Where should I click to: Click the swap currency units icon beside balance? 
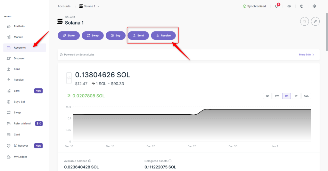69,78
